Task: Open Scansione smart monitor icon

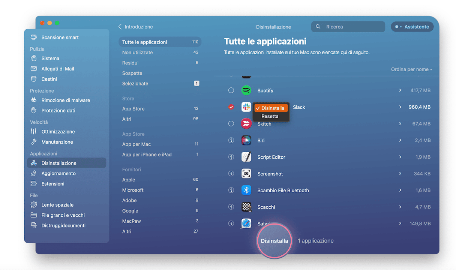Action: (34, 37)
